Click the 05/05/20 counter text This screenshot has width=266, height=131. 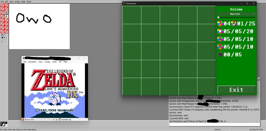click(238, 31)
